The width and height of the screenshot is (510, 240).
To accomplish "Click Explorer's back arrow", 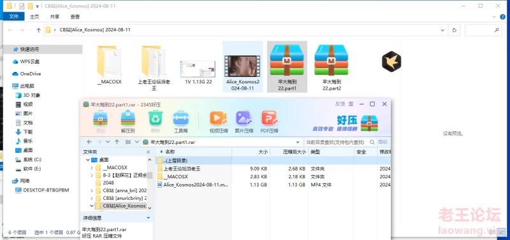I will [10, 30].
